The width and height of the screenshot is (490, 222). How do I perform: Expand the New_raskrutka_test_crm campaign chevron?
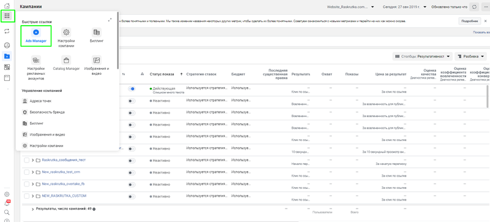32,172
